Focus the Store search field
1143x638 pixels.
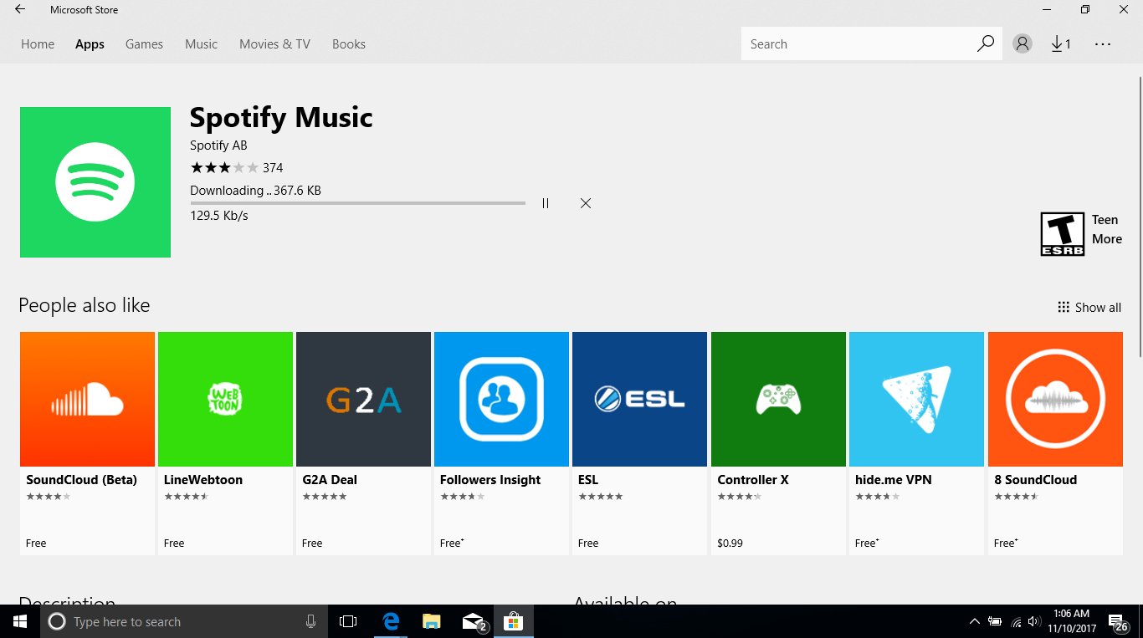click(858, 44)
